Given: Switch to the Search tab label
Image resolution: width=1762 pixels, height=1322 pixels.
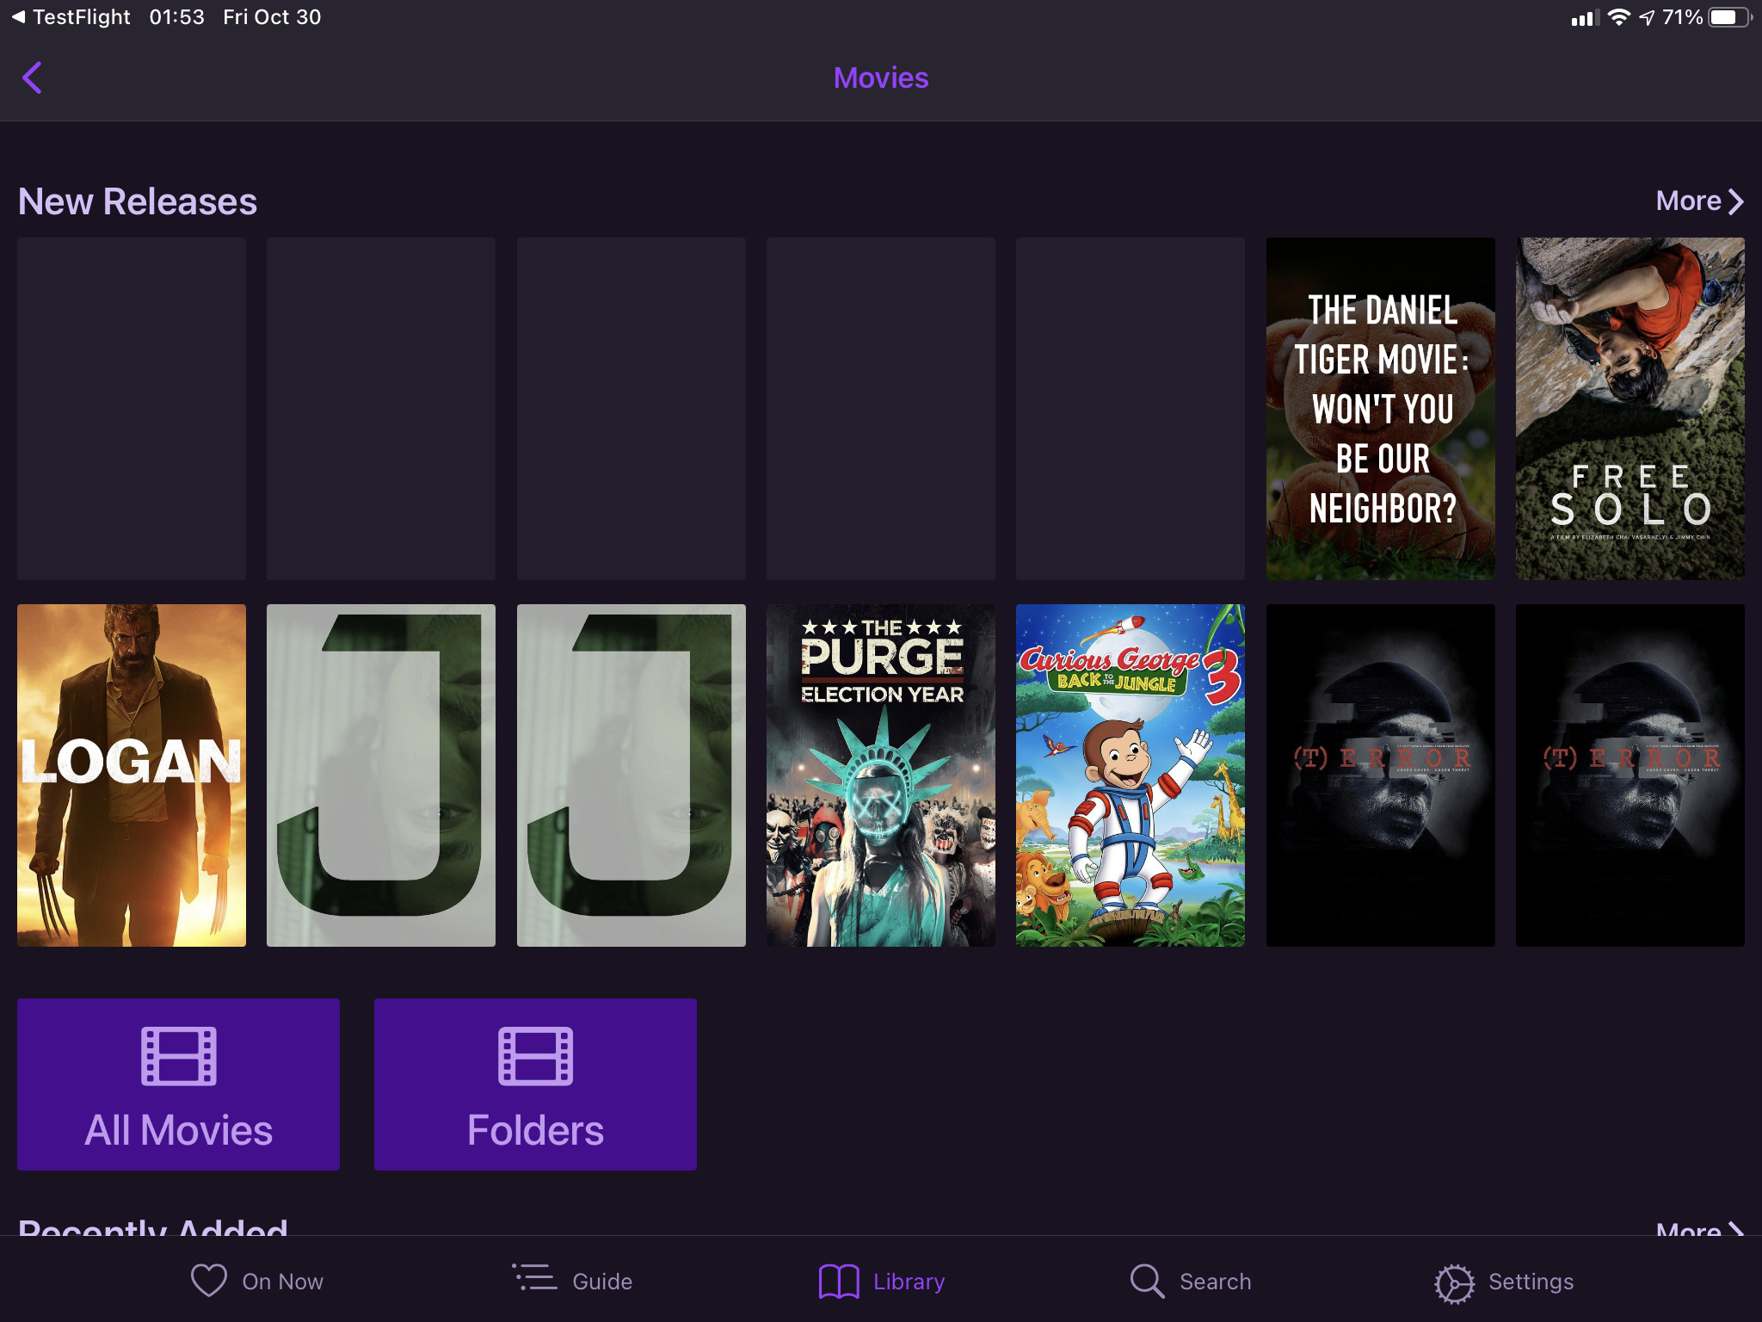Looking at the screenshot, I should pyautogui.click(x=1215, y=1282).
